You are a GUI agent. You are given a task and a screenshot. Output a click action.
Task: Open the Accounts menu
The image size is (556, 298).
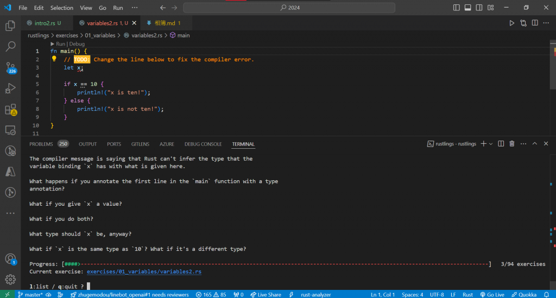(x=10, y=259)
